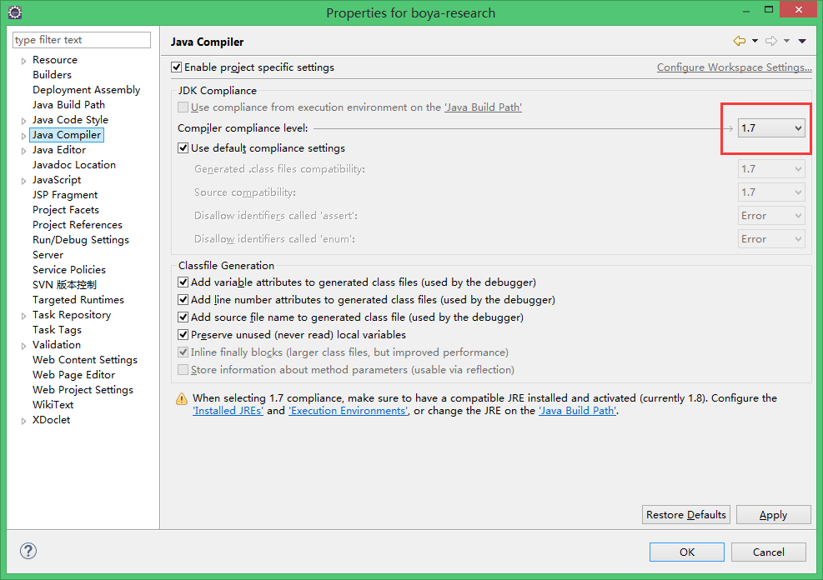Select SVN 版本控制 page
This screenshot has width=823, height=580.
tap(64, 285)
